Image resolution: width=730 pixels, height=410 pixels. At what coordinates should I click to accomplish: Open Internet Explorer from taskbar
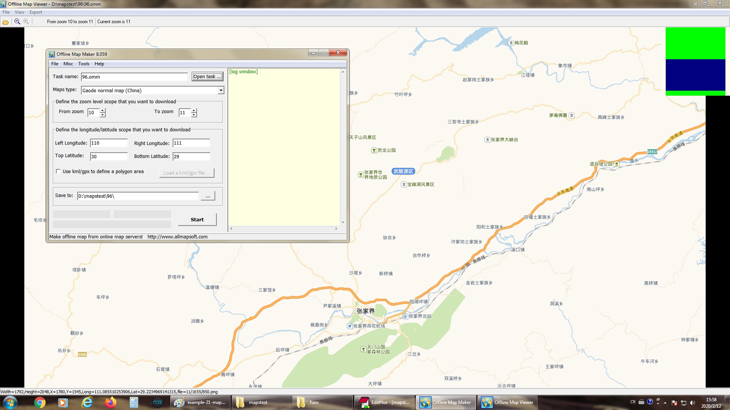[87, 402]
